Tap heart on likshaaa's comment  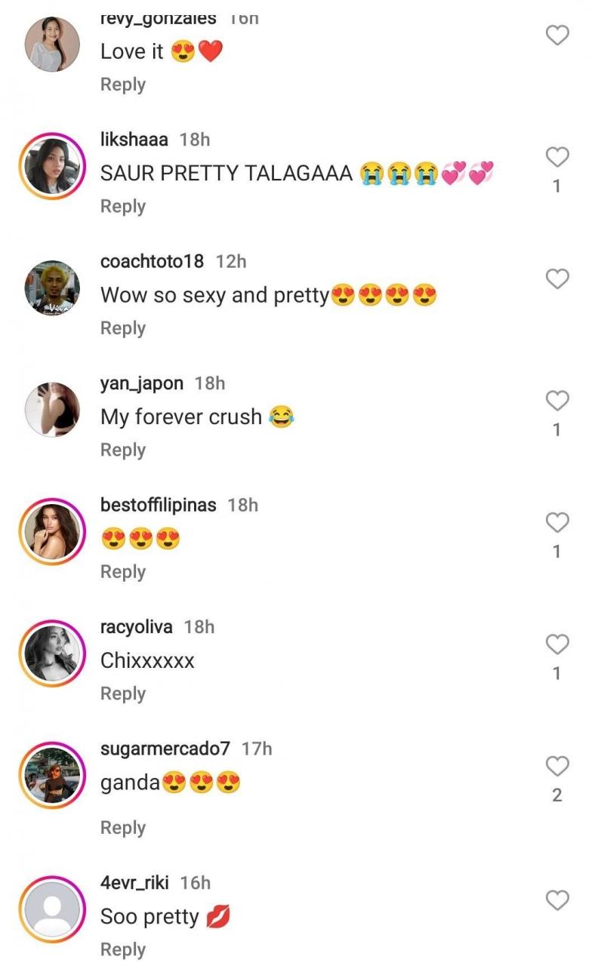point(557,157)
